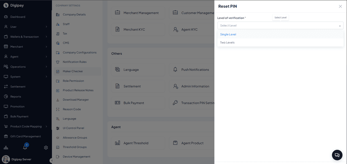Open the Dashboard icon in sidebar

(6, 17)
